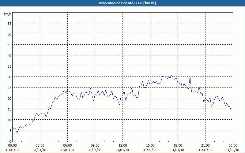Click the 55 y-axis label
Screen dimensions: 245x153
[x=9, y=24]
